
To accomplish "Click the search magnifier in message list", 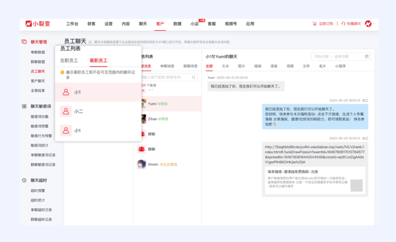I will point(194,77).
